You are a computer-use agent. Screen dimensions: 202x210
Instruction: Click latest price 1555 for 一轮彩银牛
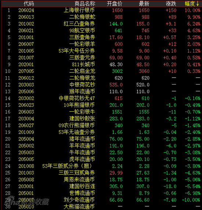click(x=144, y=112)
